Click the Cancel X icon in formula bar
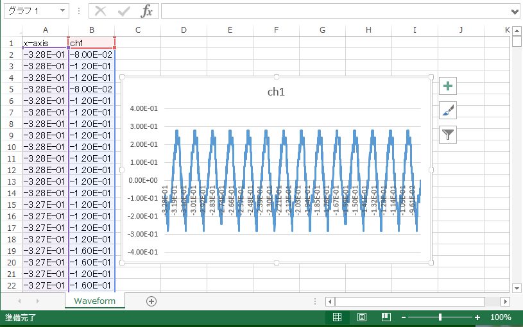The width and height of the screenshot is (523, 327). [x=100, y=11]
